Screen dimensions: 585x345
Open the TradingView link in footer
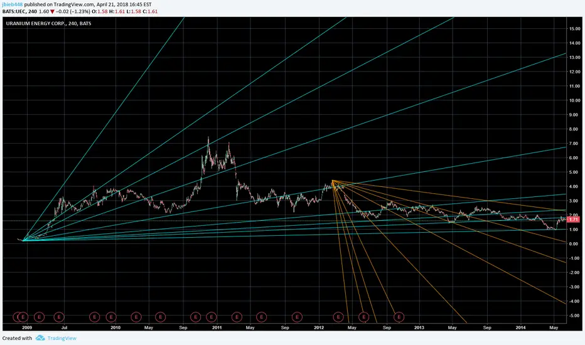pos(62,338)
